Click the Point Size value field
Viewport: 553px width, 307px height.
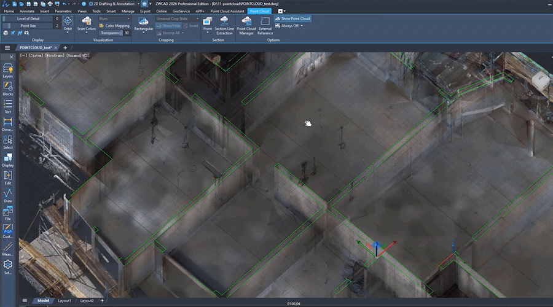pyautogui.click(x=57, y=26)
